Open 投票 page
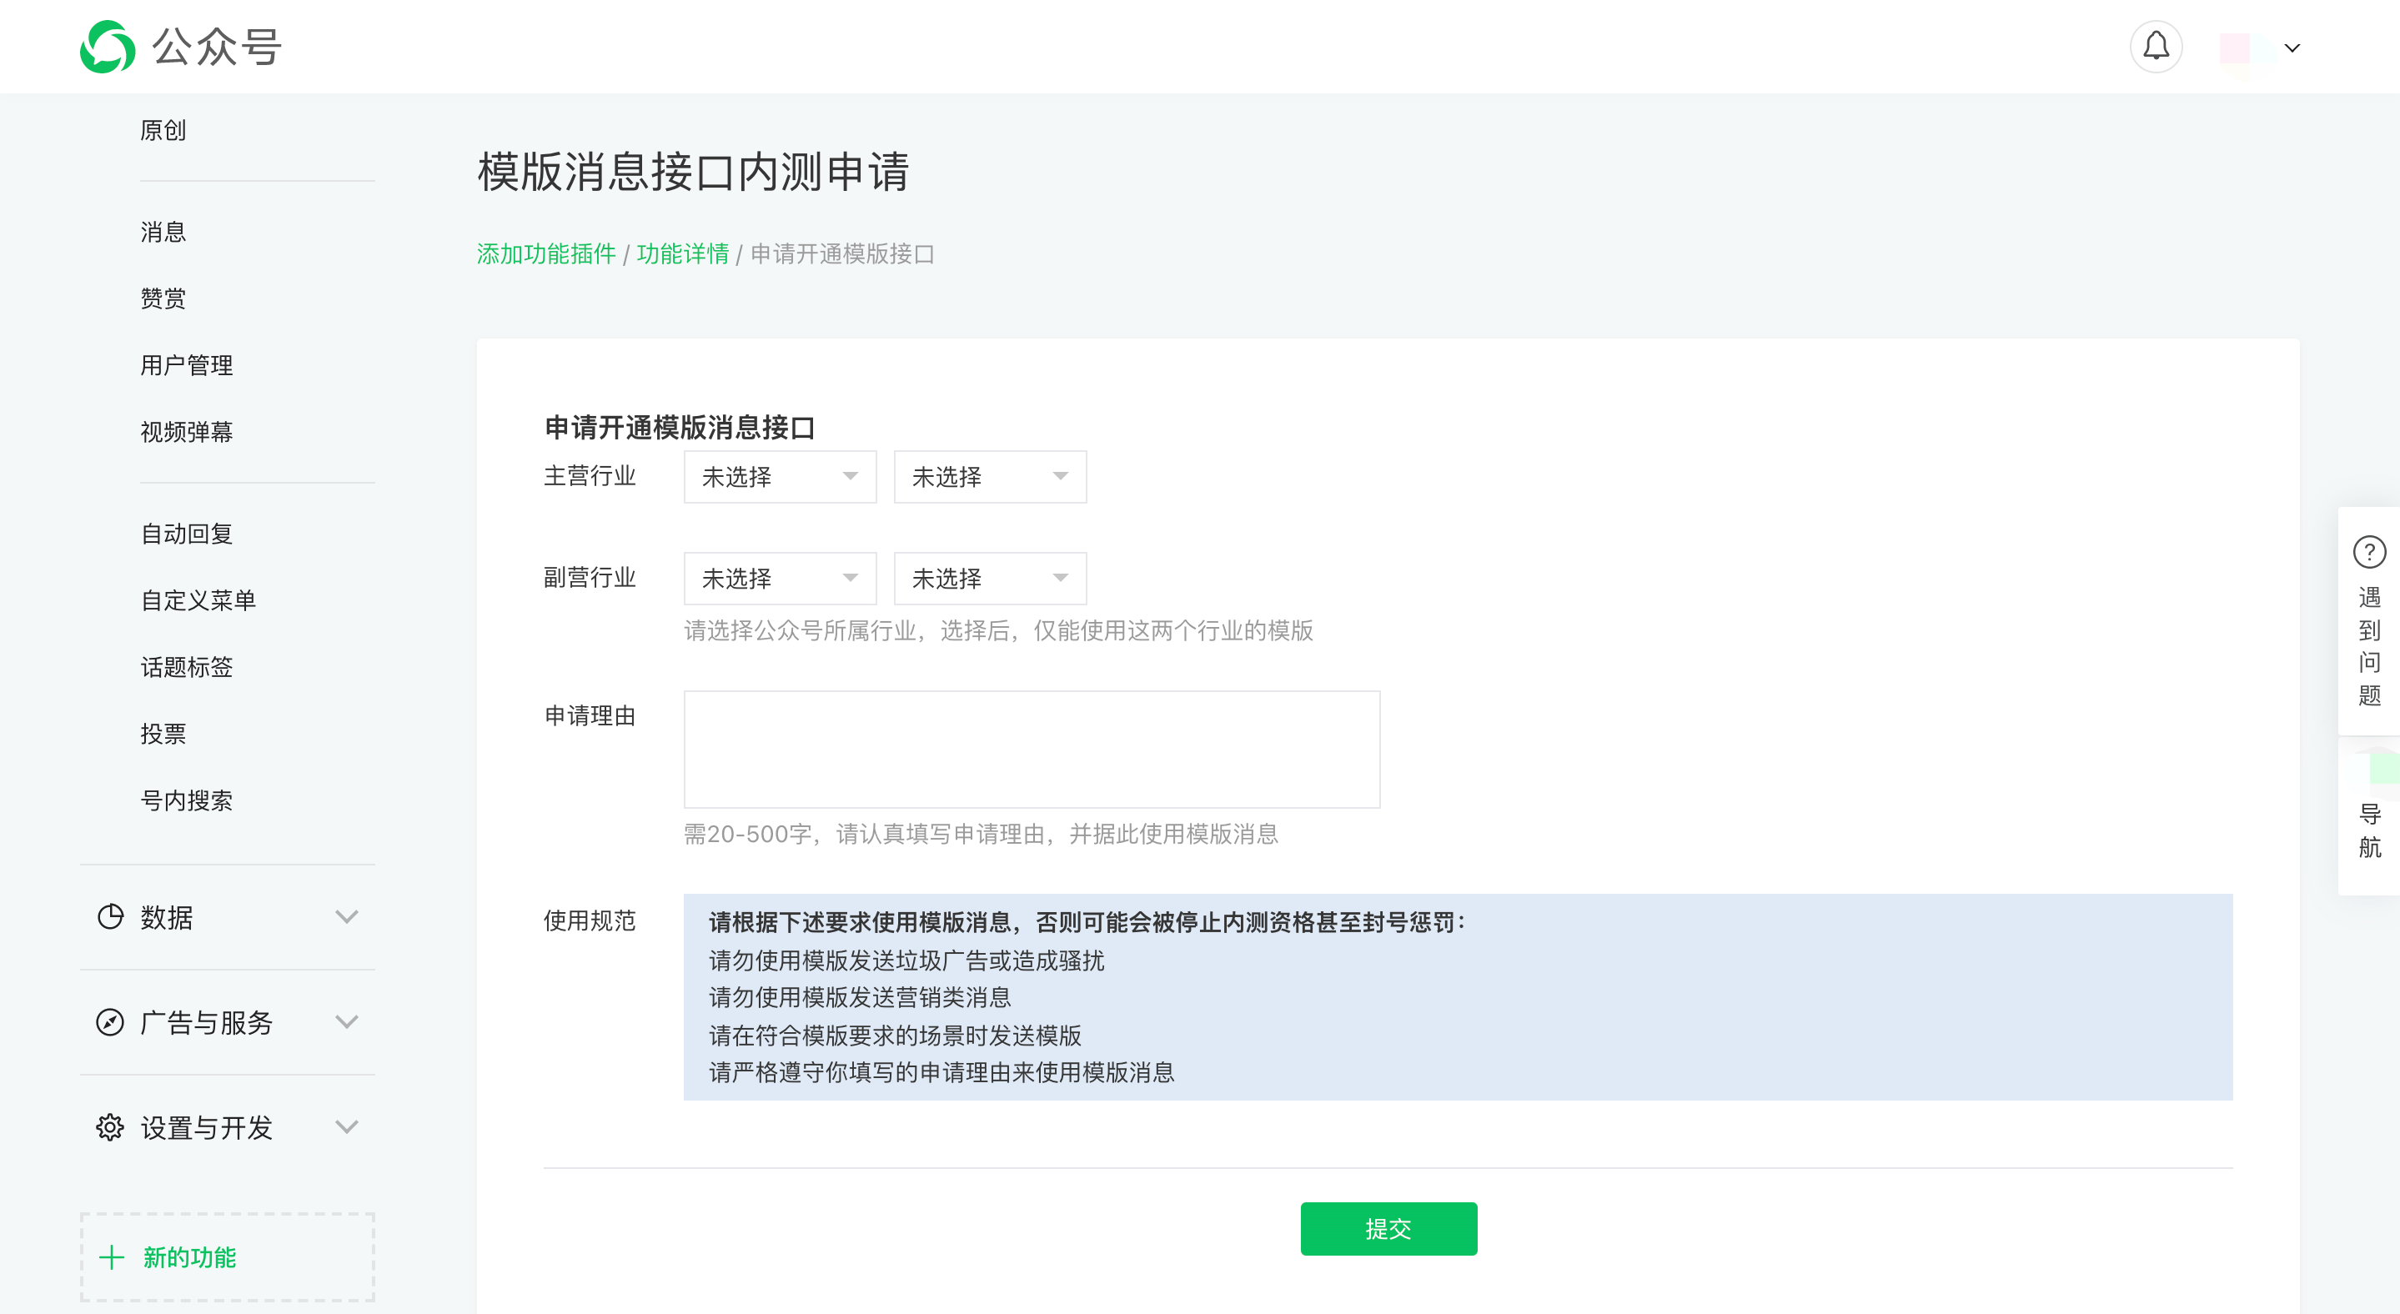2400x1314 pixels. [163, 735]
